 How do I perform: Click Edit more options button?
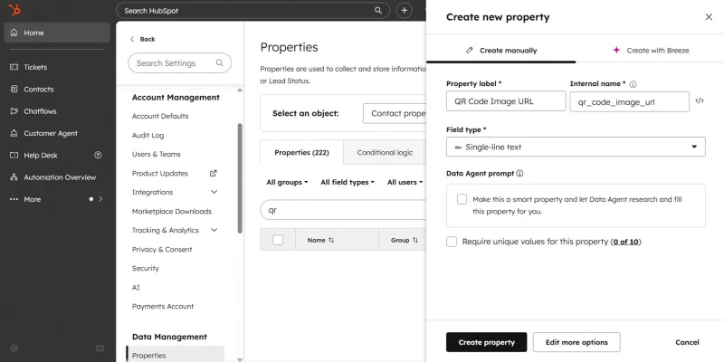(x=576, y=342)
